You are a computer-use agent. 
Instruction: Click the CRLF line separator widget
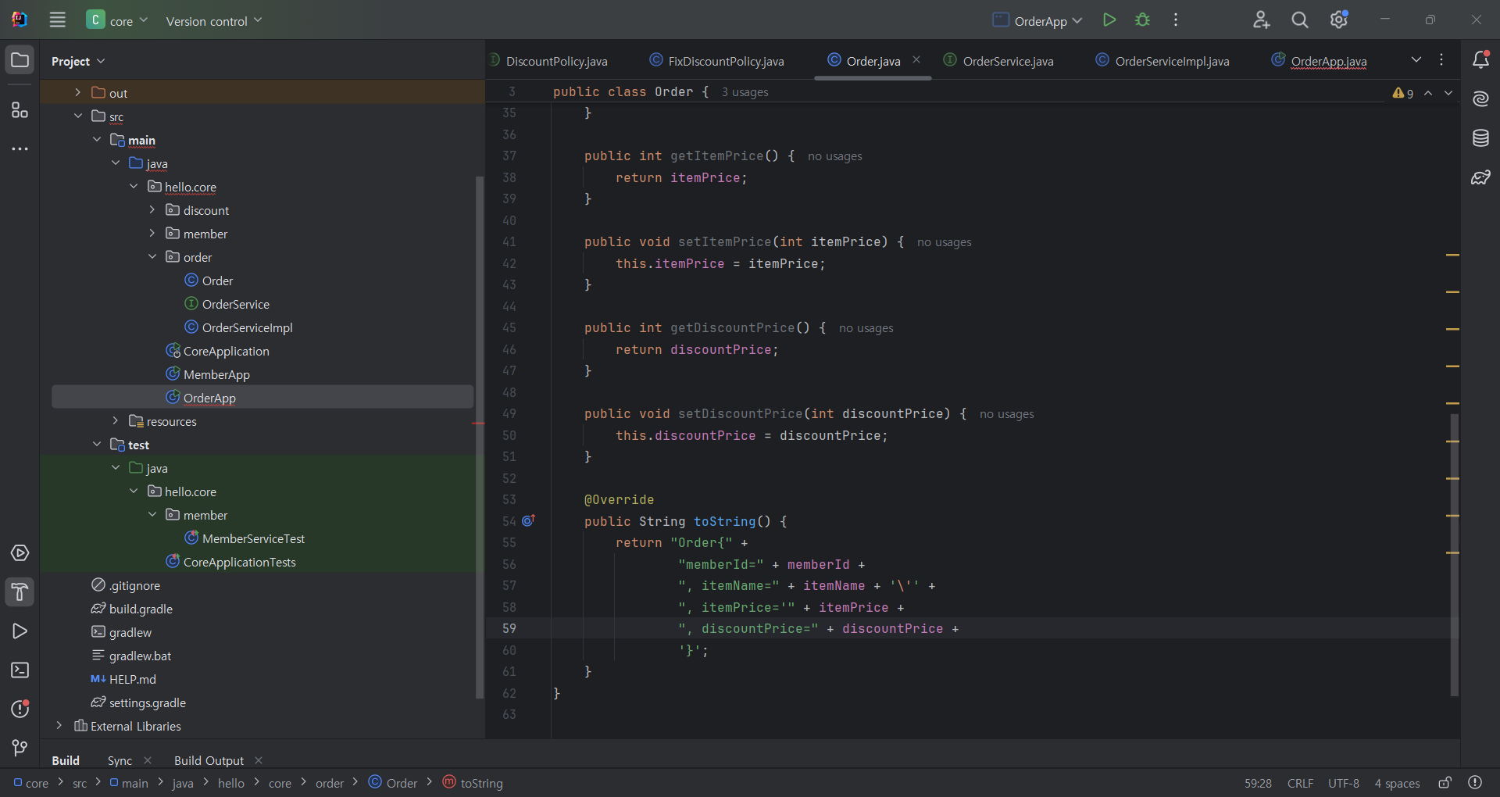(x=1300, y=783)
